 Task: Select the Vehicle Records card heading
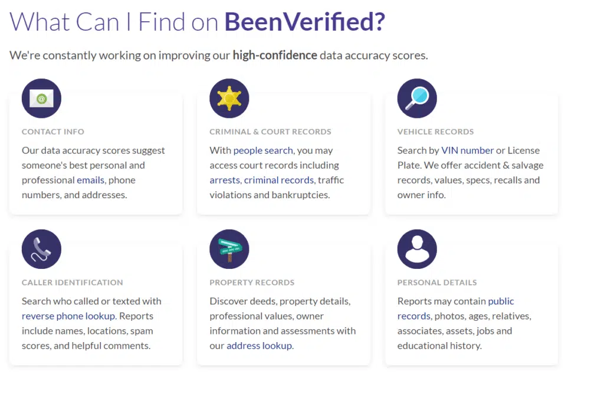(x=435, y=132)
